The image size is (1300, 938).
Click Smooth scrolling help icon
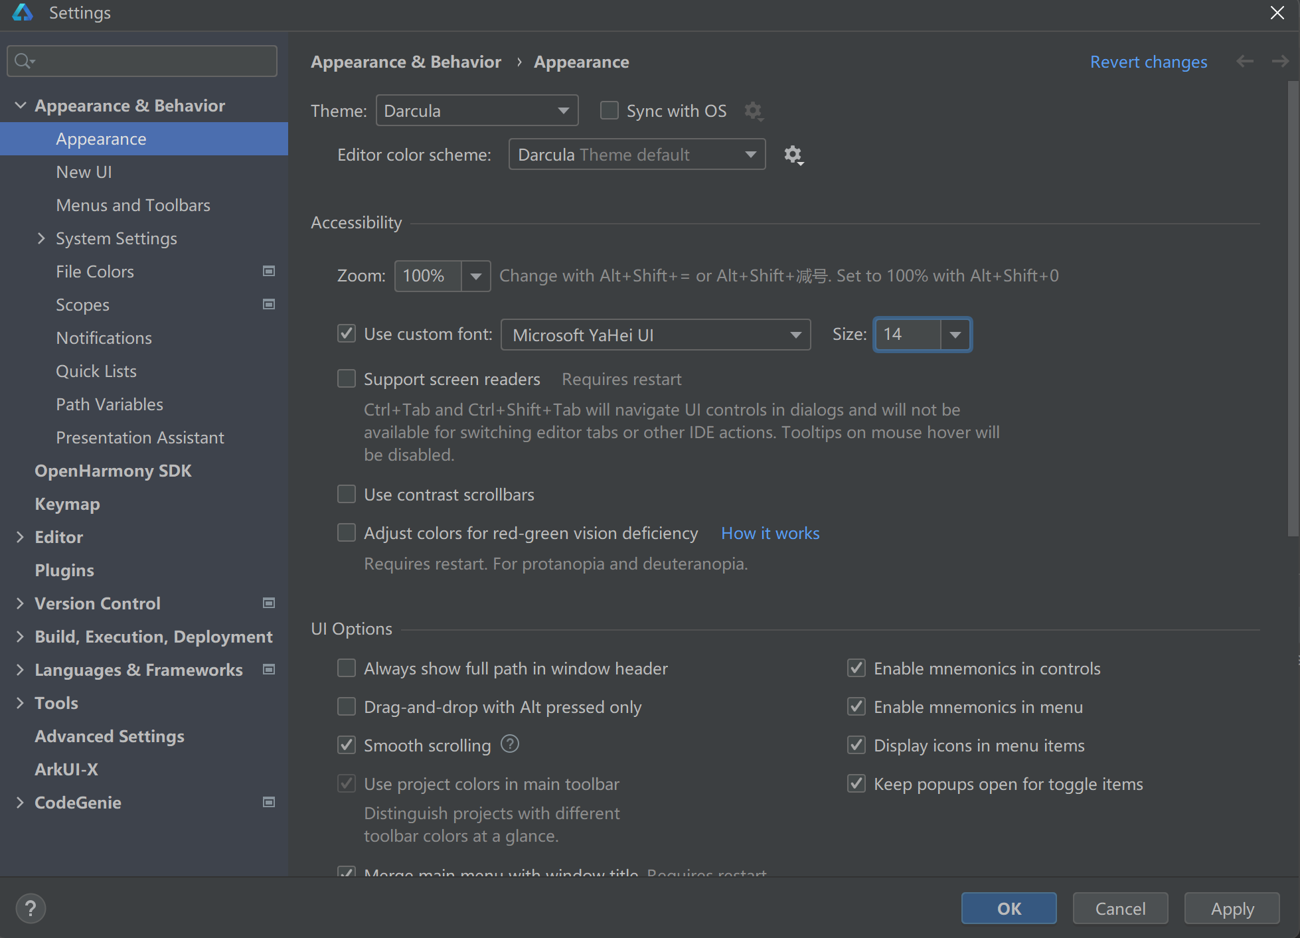(509, 744)
